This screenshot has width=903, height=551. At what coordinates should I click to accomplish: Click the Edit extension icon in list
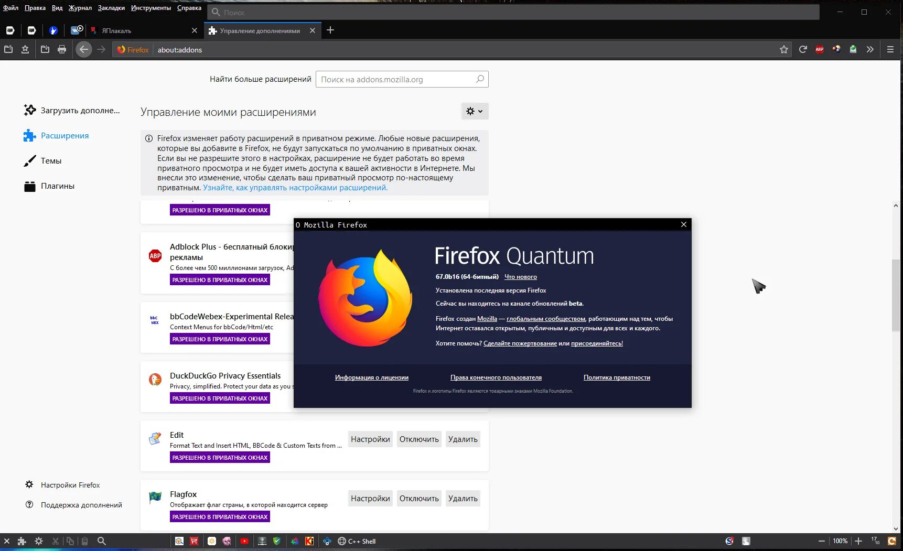click(x=155, y=438)
